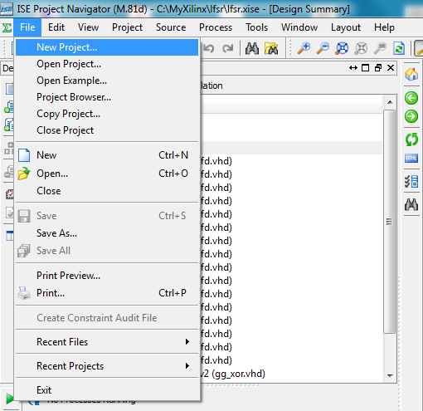
Task: Click the Undo arrow in toolbar
Action: click(x=209, y=49)
